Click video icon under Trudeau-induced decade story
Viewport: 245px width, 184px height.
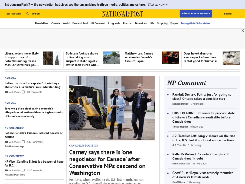pos(6,142)
